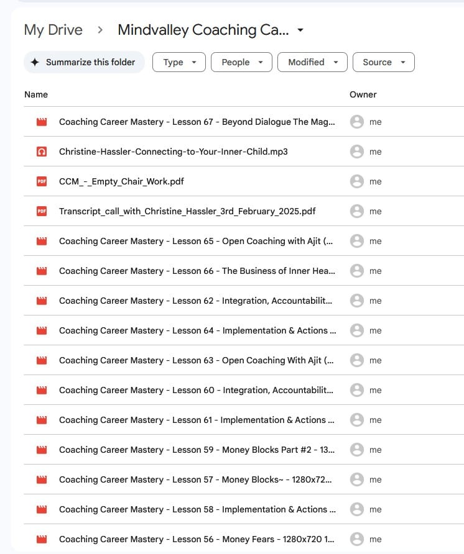
Task: Open the People filter dropdown
Action: point(241,62)
